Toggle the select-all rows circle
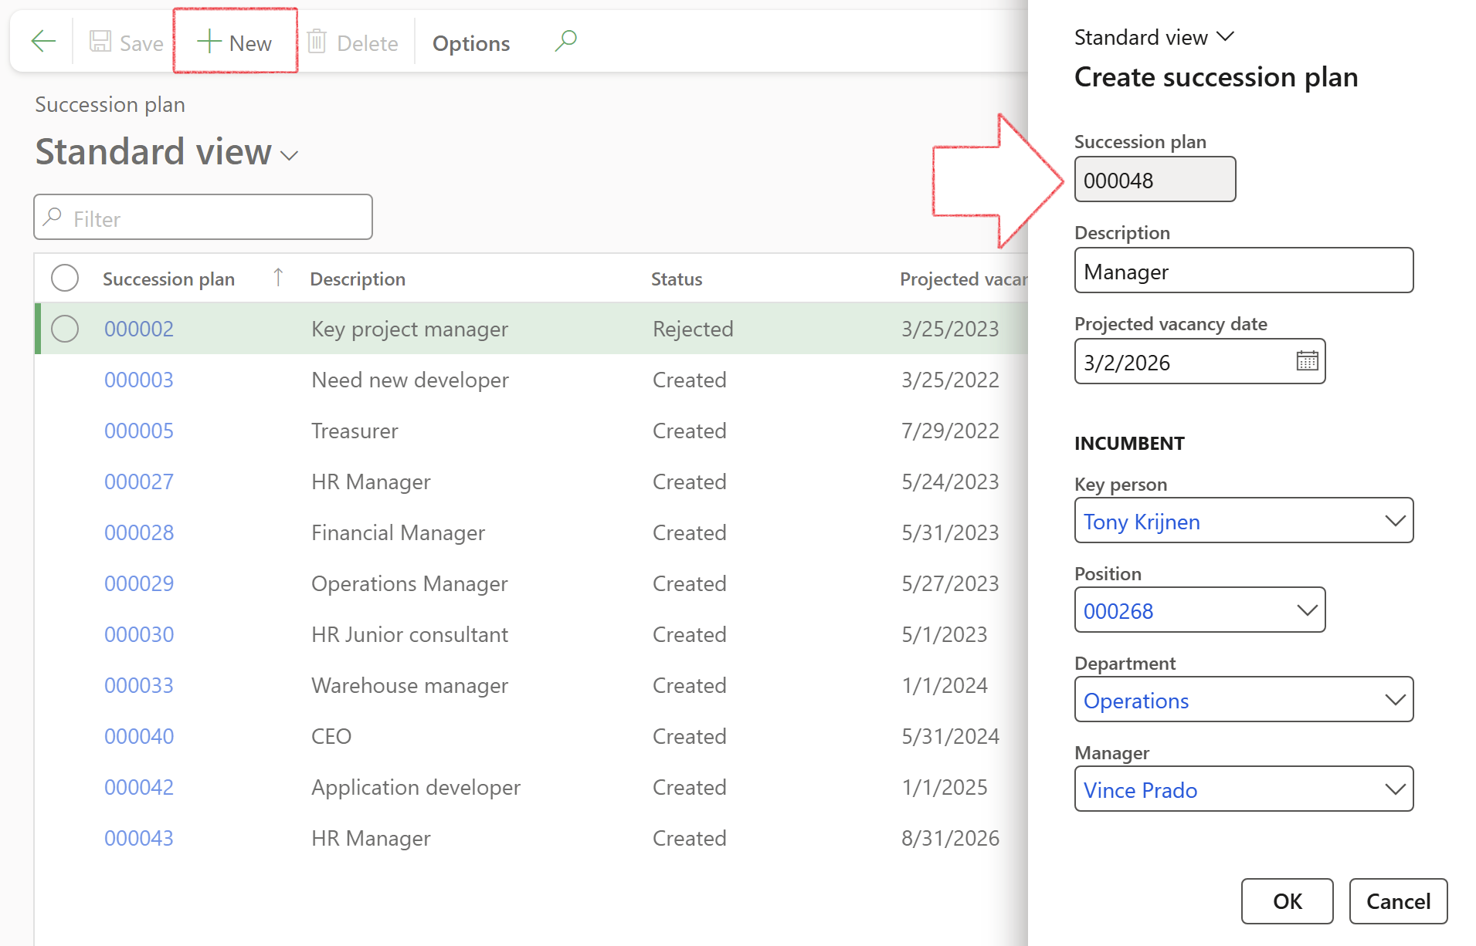The height and width of the screenshot is (946, 1476). click(65, 278)
